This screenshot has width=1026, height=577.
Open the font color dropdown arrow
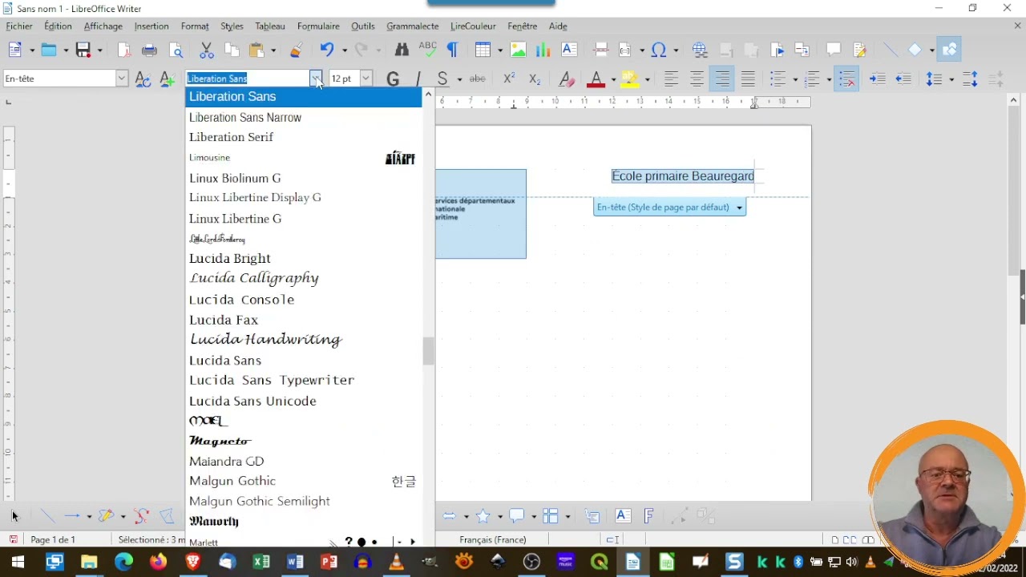point(613,79)
